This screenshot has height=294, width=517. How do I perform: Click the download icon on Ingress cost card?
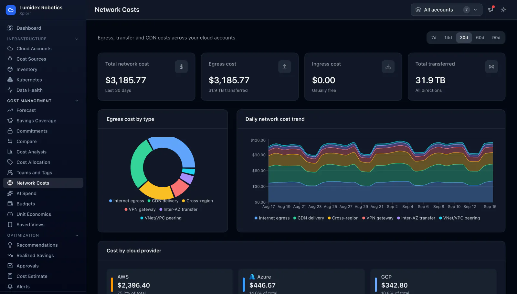point(388,67)
